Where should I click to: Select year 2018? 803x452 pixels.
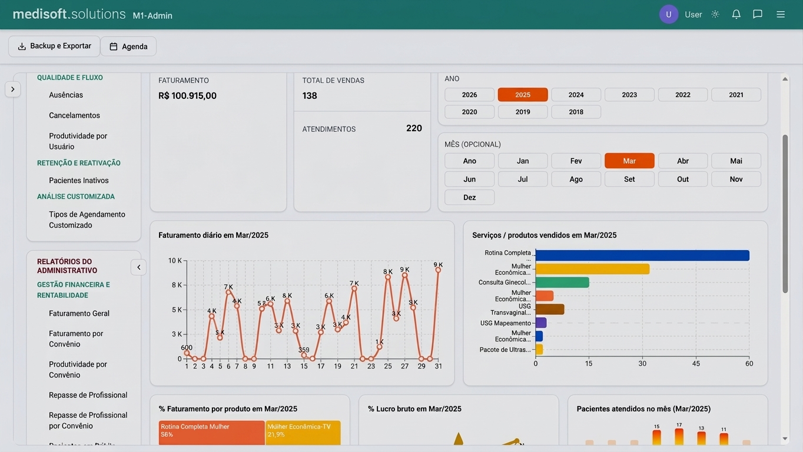pyautogui.click(x=576, y=112)
